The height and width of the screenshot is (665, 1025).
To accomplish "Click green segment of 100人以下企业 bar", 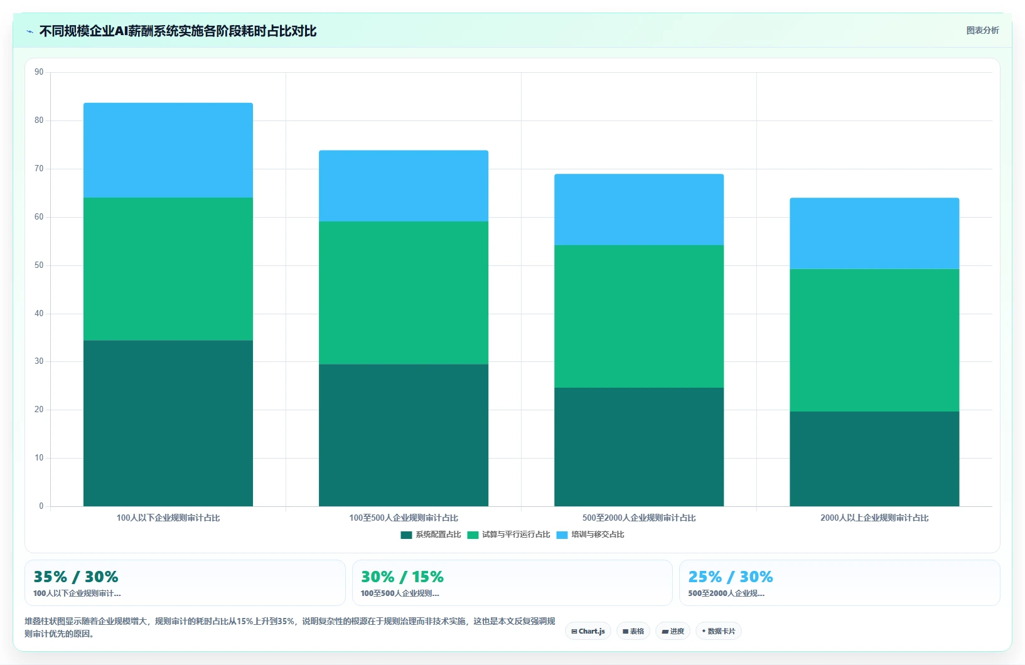I will [x=168, y=269].
